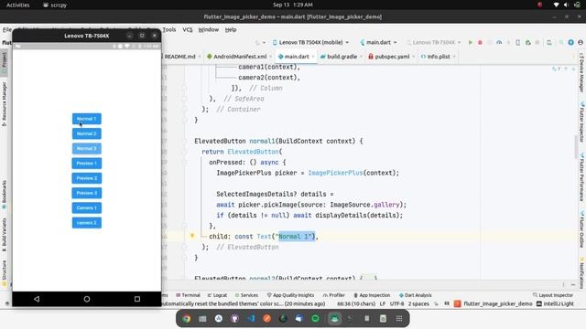Tap Android back navigation button

[37, 299]
